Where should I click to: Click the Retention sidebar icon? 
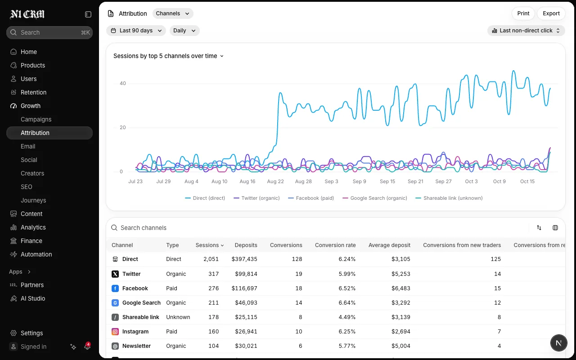click(x=13, y=92)
